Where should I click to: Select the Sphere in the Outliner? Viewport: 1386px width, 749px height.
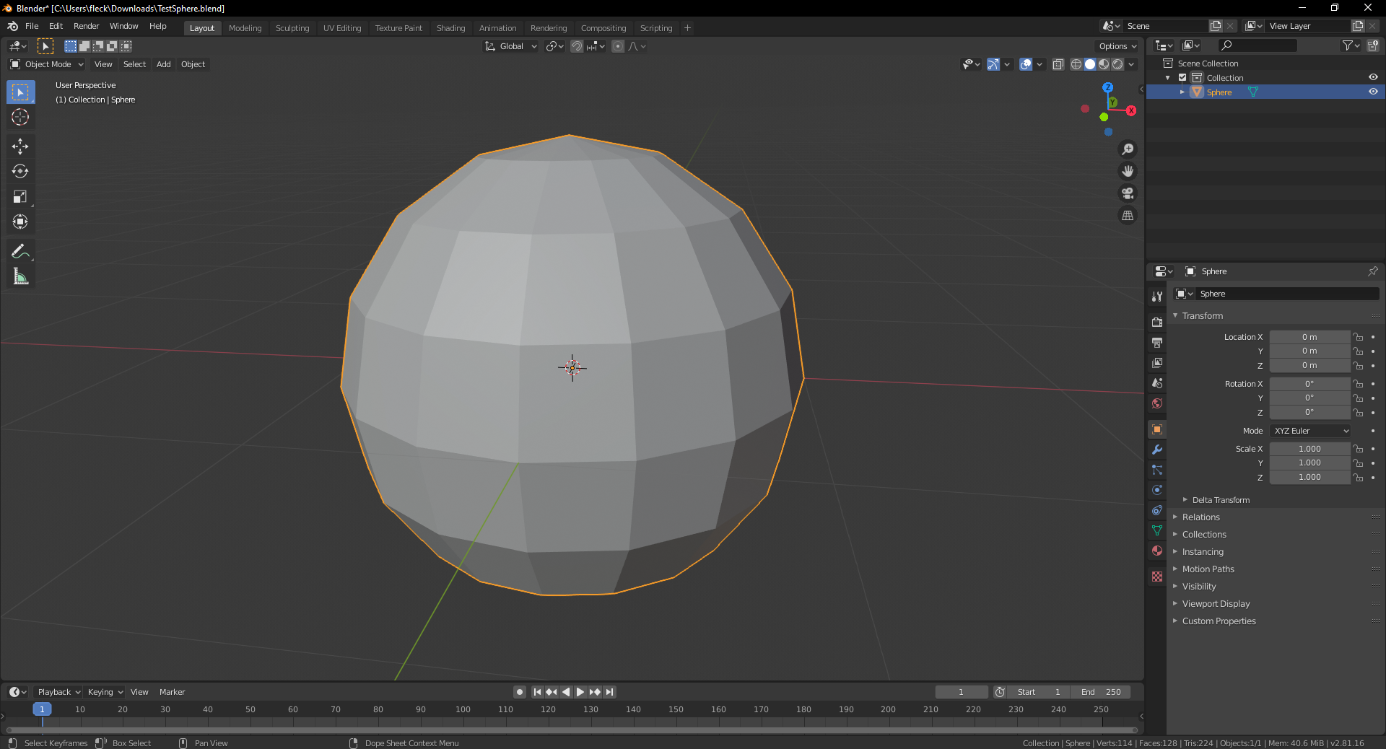pos(1219,92)
